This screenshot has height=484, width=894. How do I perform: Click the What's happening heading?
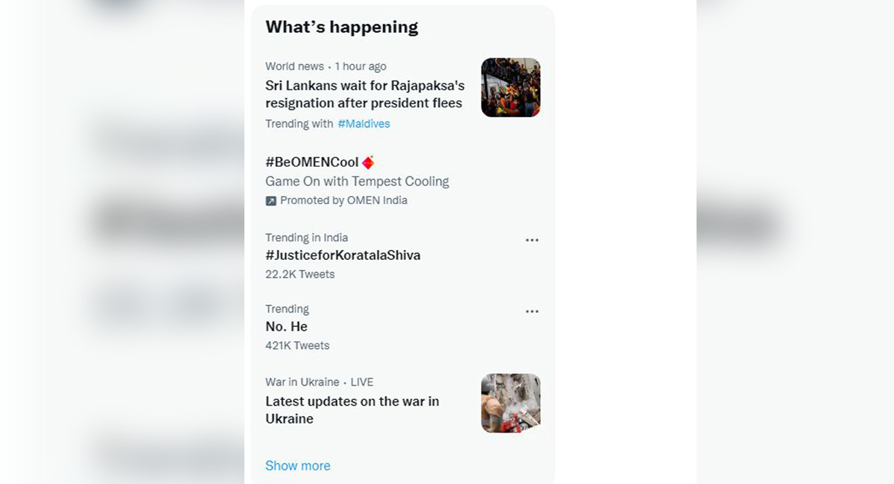342,26
